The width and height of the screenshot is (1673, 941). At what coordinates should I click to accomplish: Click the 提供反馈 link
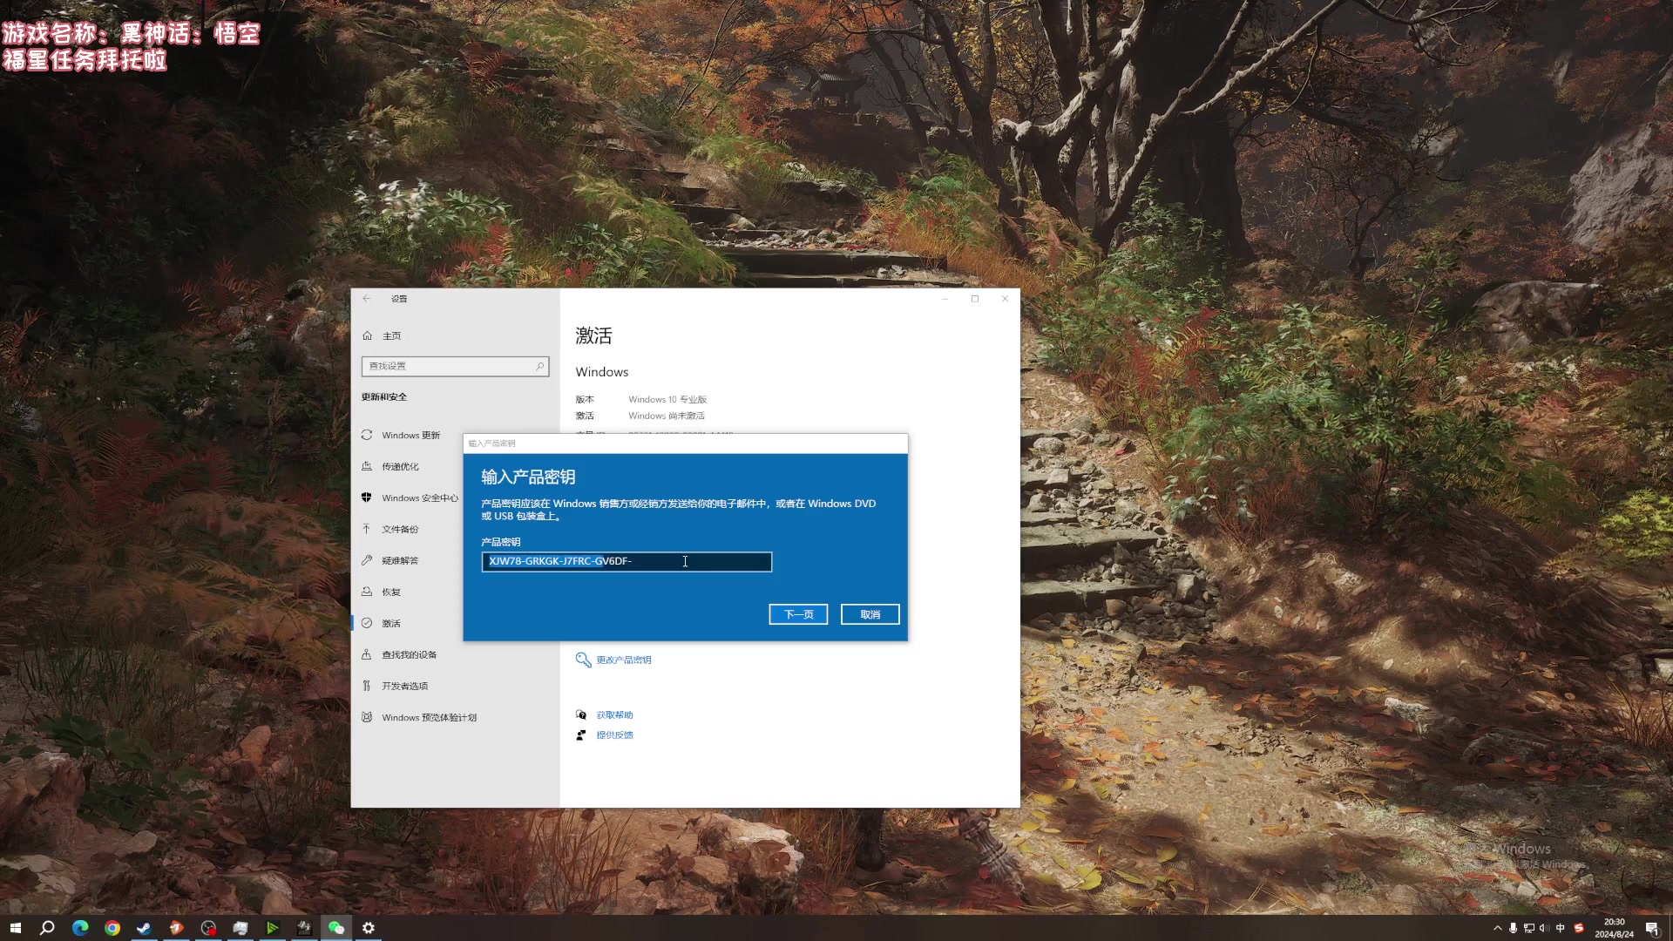614,735
